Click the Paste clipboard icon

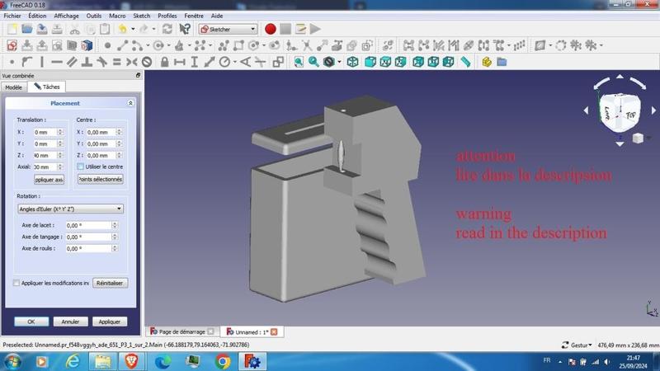tap(105, 29)
